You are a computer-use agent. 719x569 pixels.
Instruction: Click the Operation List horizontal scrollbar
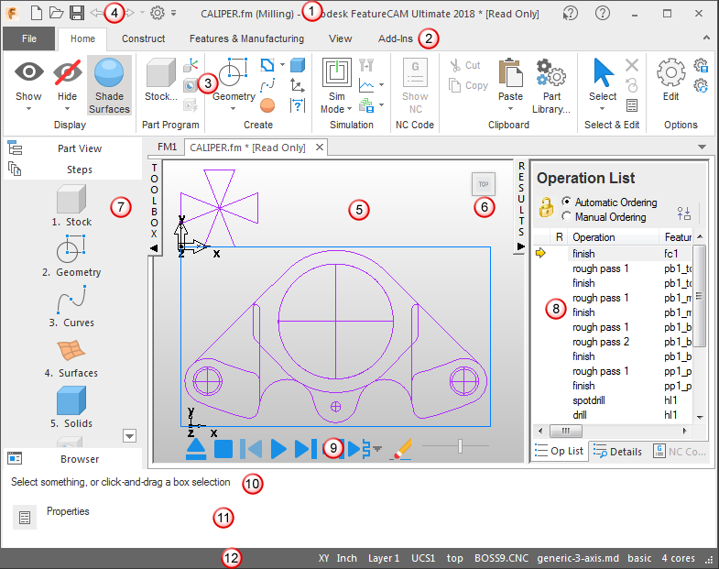(x=565, y=431)
